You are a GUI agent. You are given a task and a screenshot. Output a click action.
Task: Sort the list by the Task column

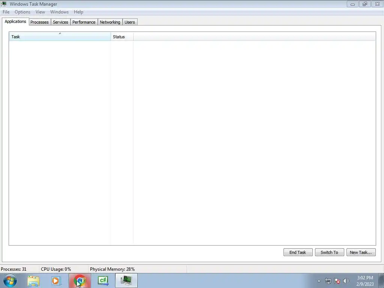coord(60,36)
